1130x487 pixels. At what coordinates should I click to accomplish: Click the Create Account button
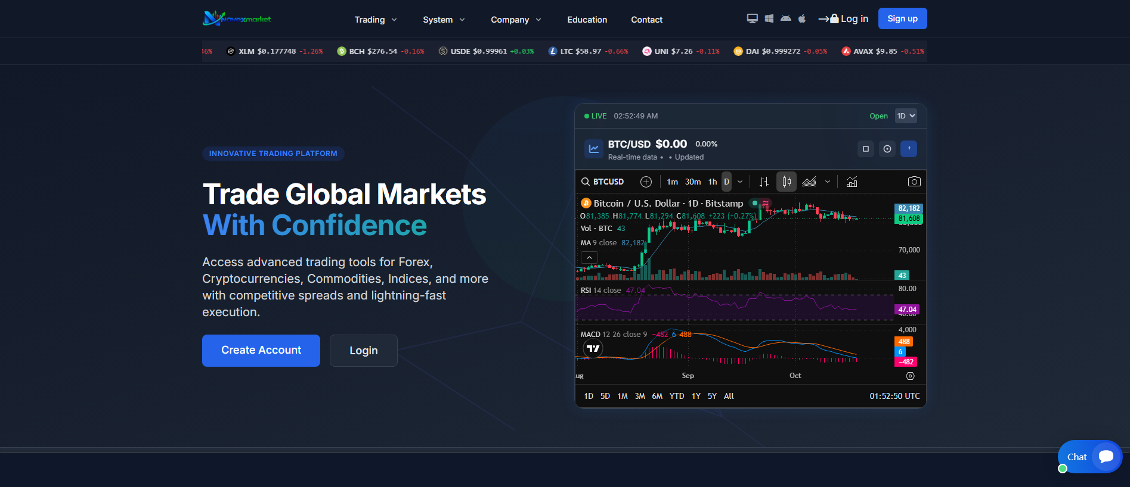click(x=261, y=351)
